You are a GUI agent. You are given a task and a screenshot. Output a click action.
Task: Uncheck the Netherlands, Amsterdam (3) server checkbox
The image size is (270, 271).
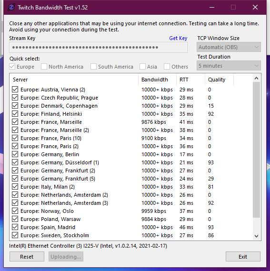(15, 203)
